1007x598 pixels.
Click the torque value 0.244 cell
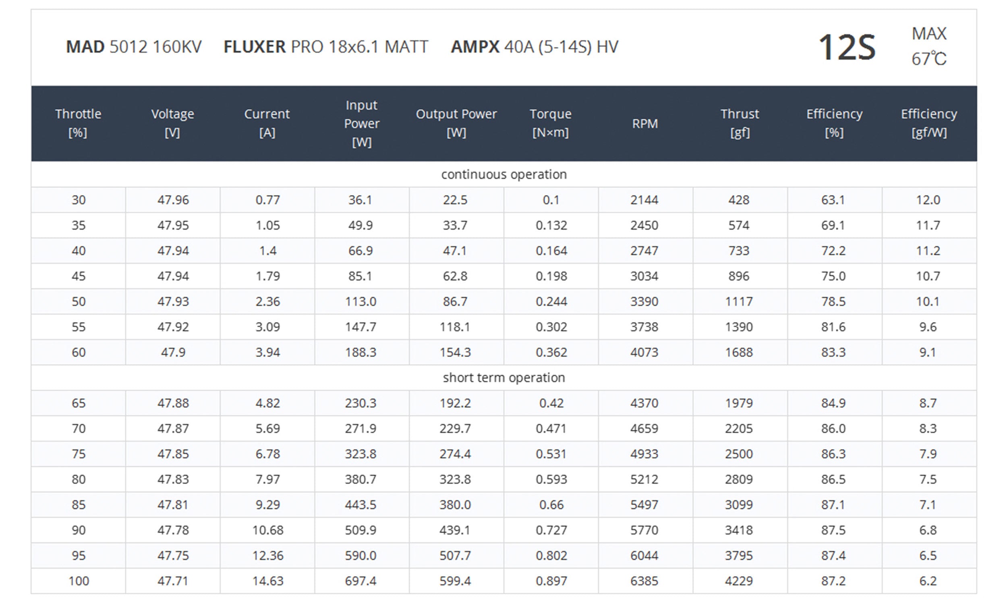pyautogui.click(x=551, y=301)
